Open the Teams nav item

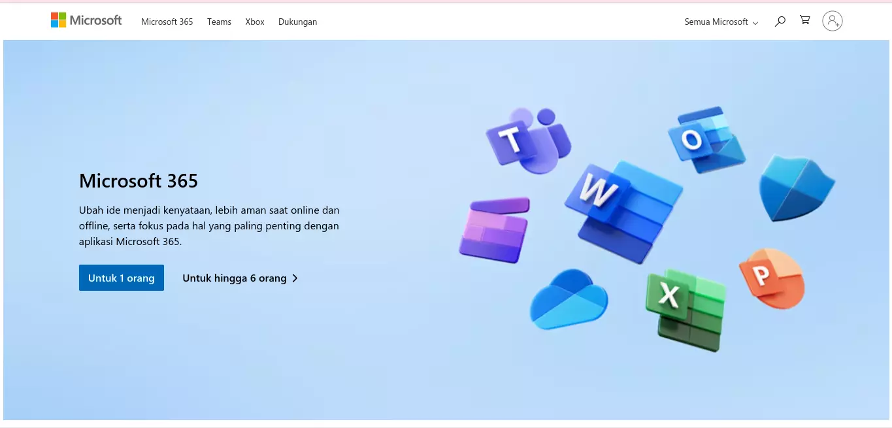[219, 22]
